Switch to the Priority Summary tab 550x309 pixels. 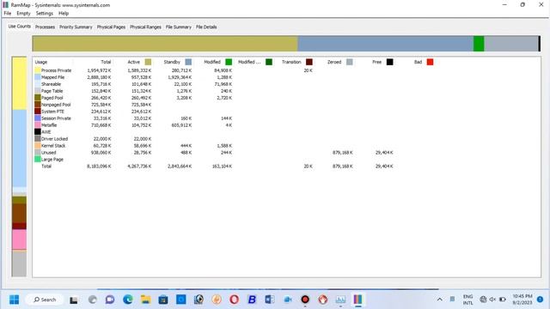point(76,27)
